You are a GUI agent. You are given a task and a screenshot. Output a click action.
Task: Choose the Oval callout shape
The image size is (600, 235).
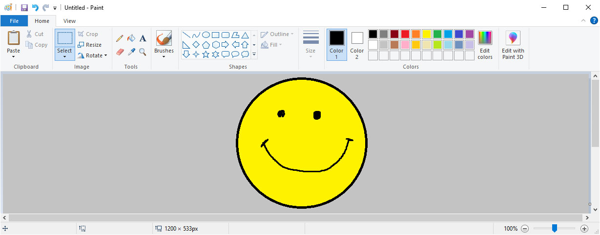(x=235, y=54)
